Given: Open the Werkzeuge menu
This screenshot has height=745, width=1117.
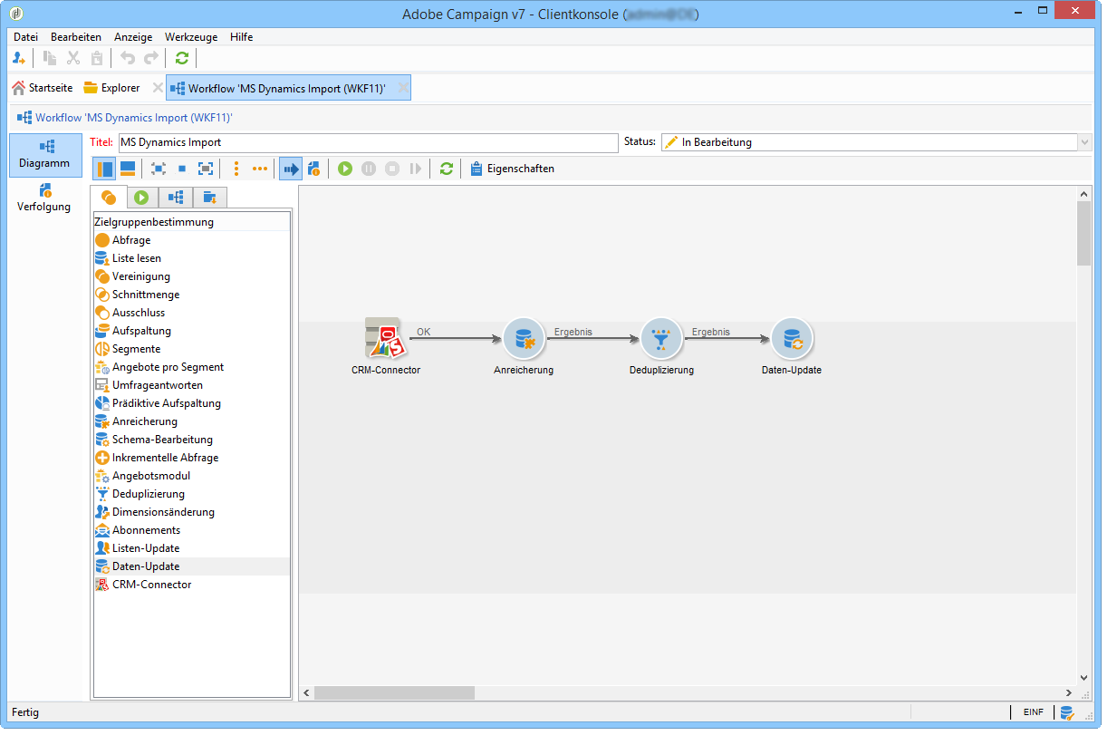Looking at the screenshot, I should [x=191, y=37].
